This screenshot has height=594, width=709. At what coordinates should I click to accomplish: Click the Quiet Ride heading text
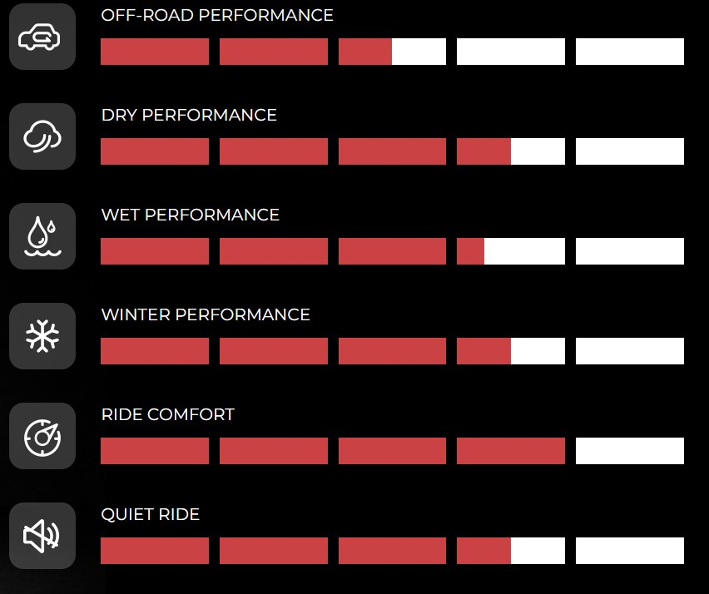pyautogui.click(x=150, y=514)
